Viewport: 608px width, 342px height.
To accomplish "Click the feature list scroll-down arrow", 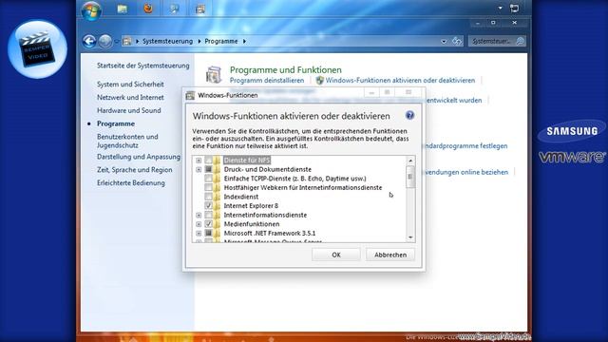I will point(410,237).
